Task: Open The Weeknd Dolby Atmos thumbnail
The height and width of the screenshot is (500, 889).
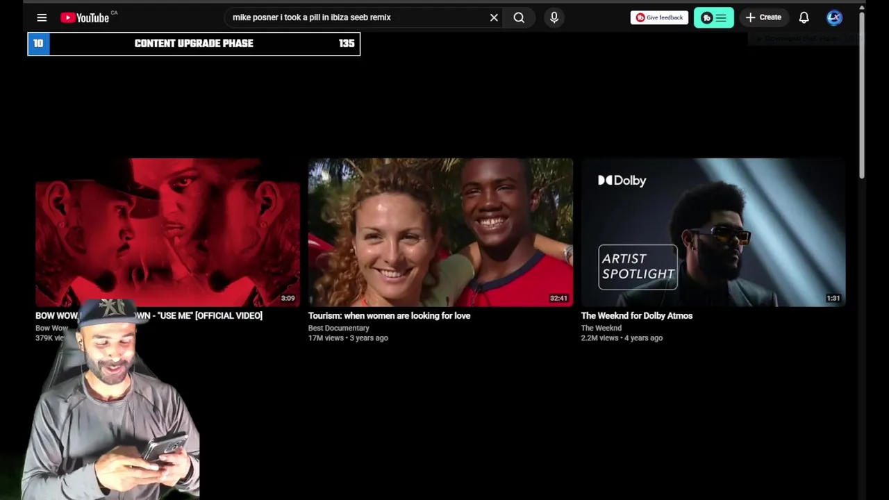Action: (713, 232)
